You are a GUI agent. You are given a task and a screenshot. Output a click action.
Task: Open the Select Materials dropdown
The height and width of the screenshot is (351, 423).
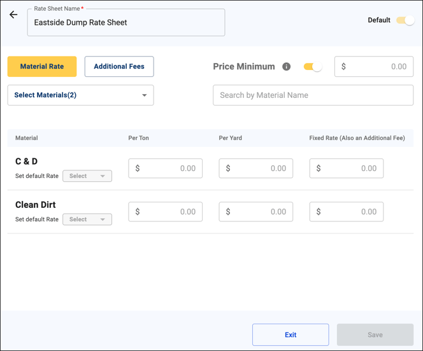[x=81, y=95]
